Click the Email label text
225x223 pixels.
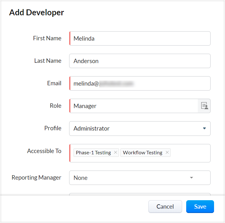tap(54, 83)
